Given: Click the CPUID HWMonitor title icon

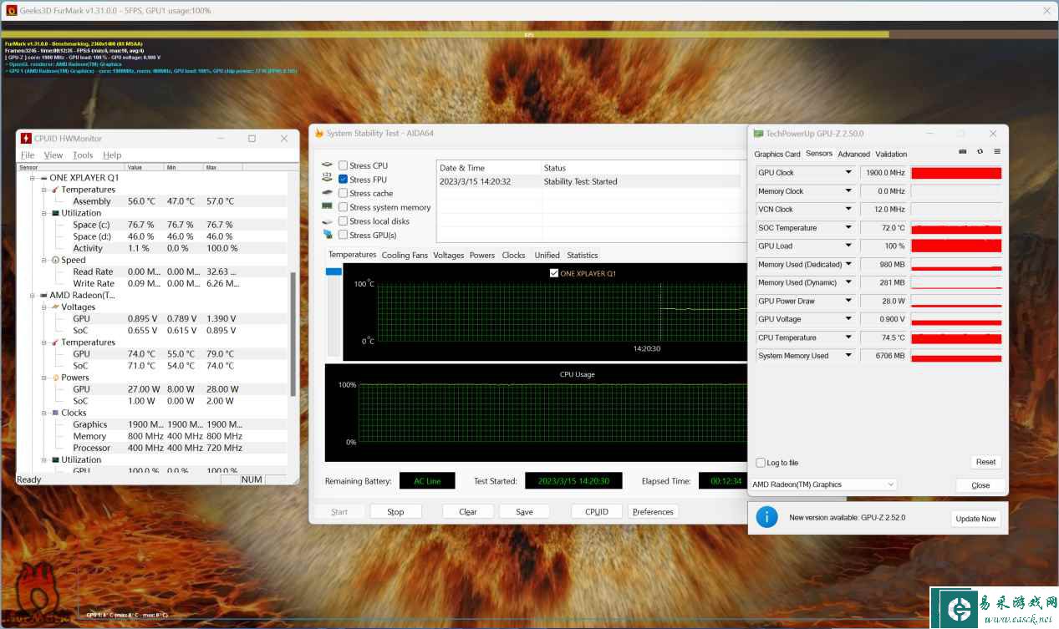Looking at the screenshot, I should 26,139.
